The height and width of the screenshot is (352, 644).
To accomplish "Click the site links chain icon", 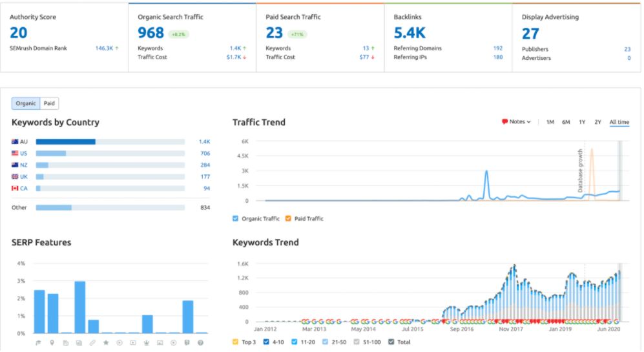I will (x=93, y=342).
